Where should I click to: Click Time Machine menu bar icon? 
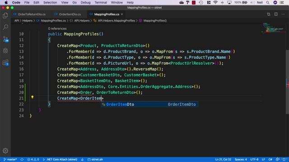[x=201, y=2]
